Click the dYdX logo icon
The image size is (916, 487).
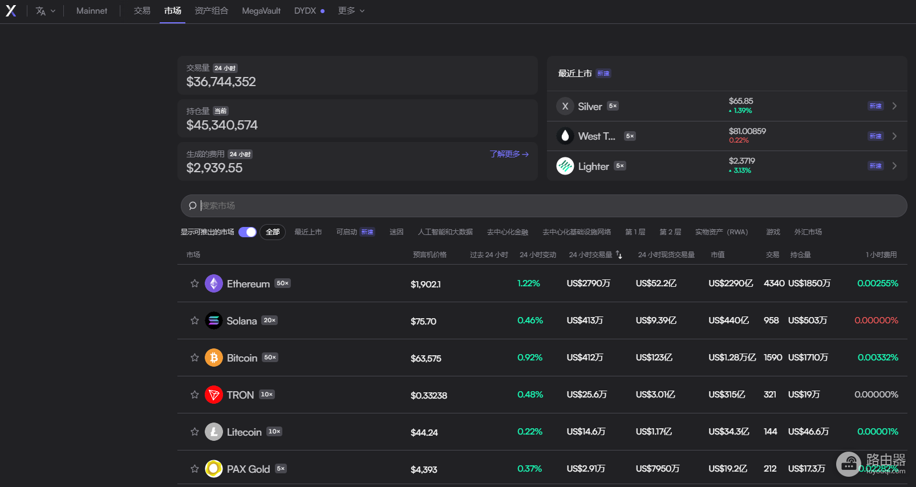[11, 11]
